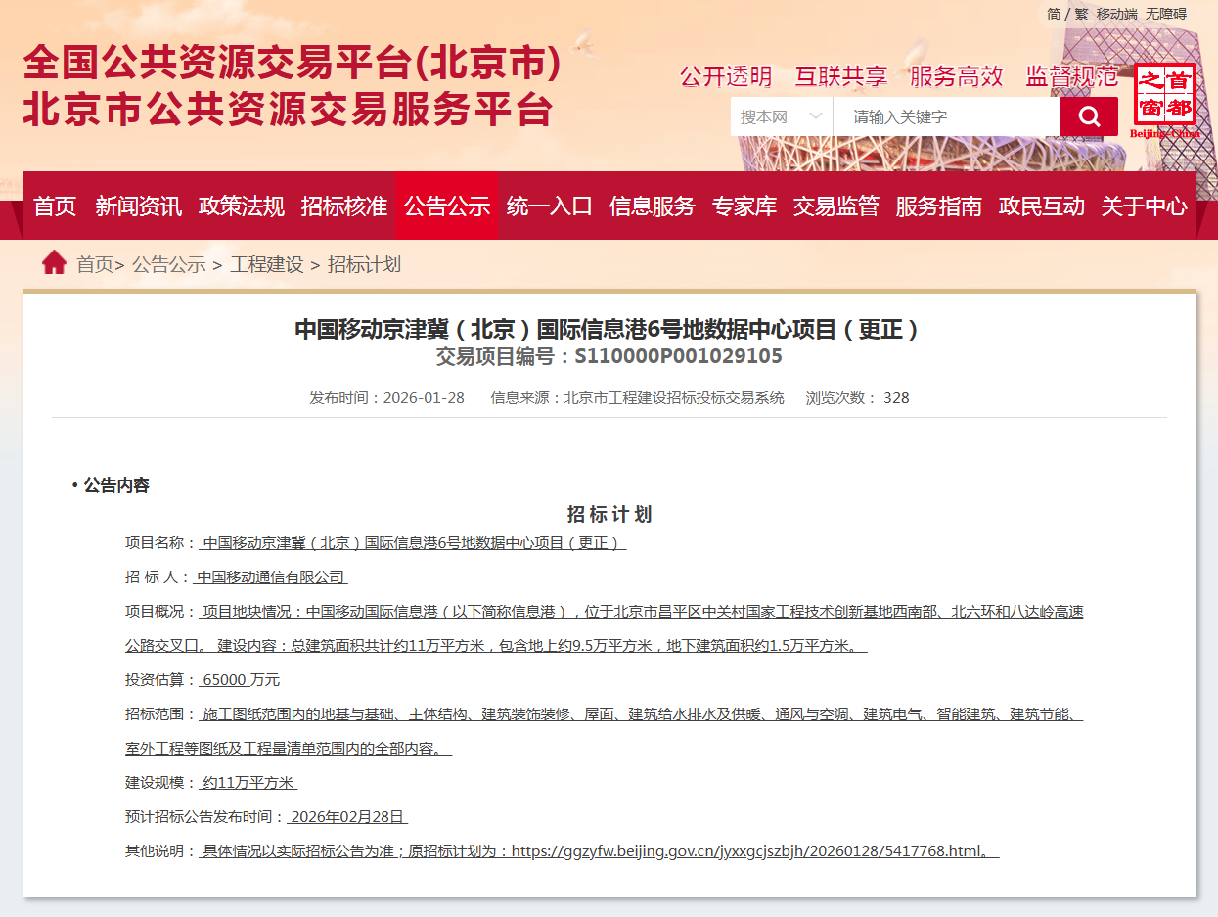Open 交易监管 in navigation bar
This screenshot has width=1218, height=917.
click(x=836, y=206)
